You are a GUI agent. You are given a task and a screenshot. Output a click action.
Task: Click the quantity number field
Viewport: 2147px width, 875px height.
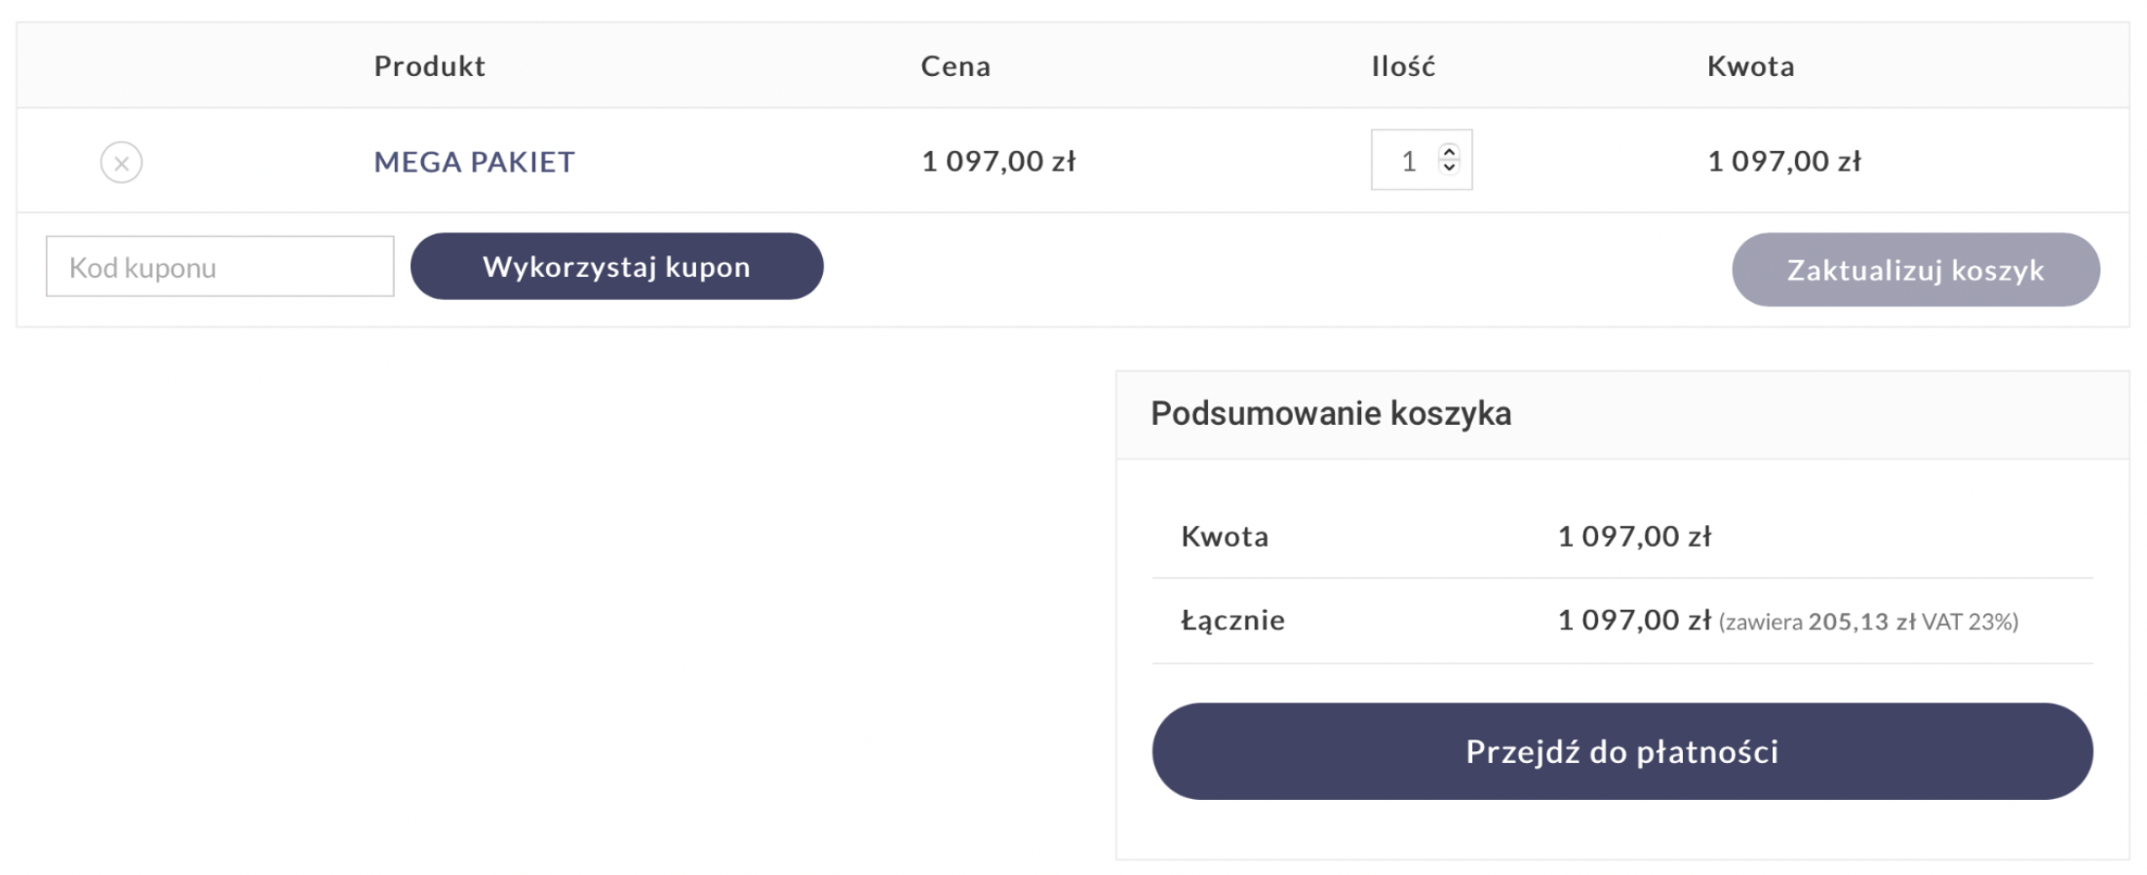(x=1408, y=161)
